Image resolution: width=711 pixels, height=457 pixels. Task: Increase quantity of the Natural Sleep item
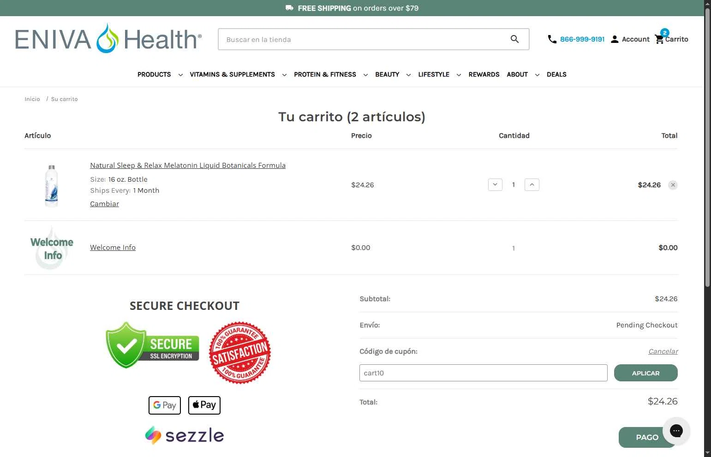(x=532, y=184)
